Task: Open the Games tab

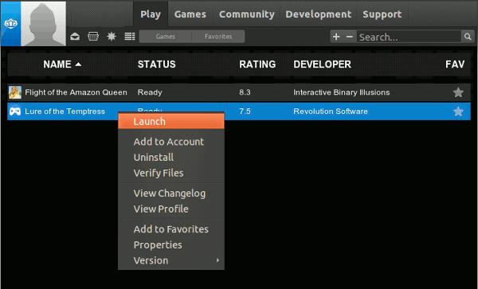Action: pos(190,14)
